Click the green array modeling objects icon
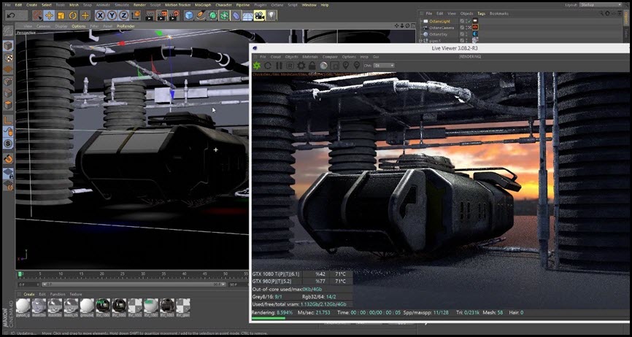The image size is (632, 337). 224,15
